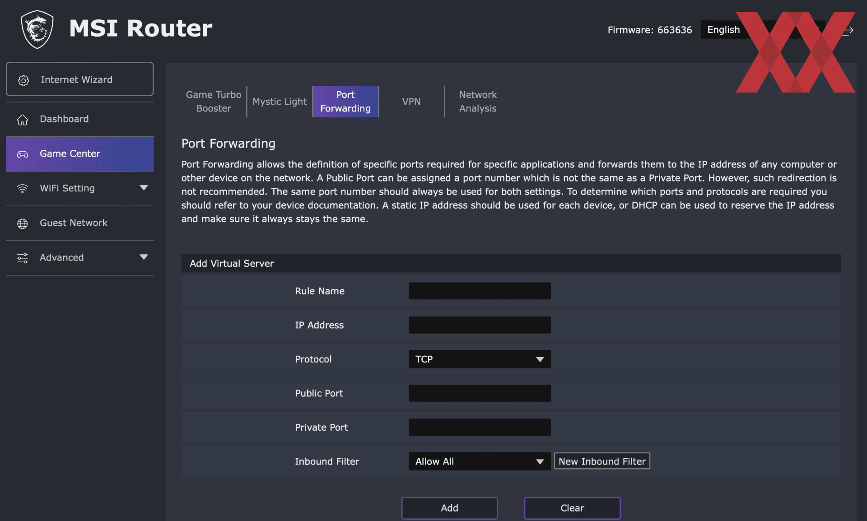Click the Advanced sliders icon
The width and height of the screenshot is (867, 521).
23,258
